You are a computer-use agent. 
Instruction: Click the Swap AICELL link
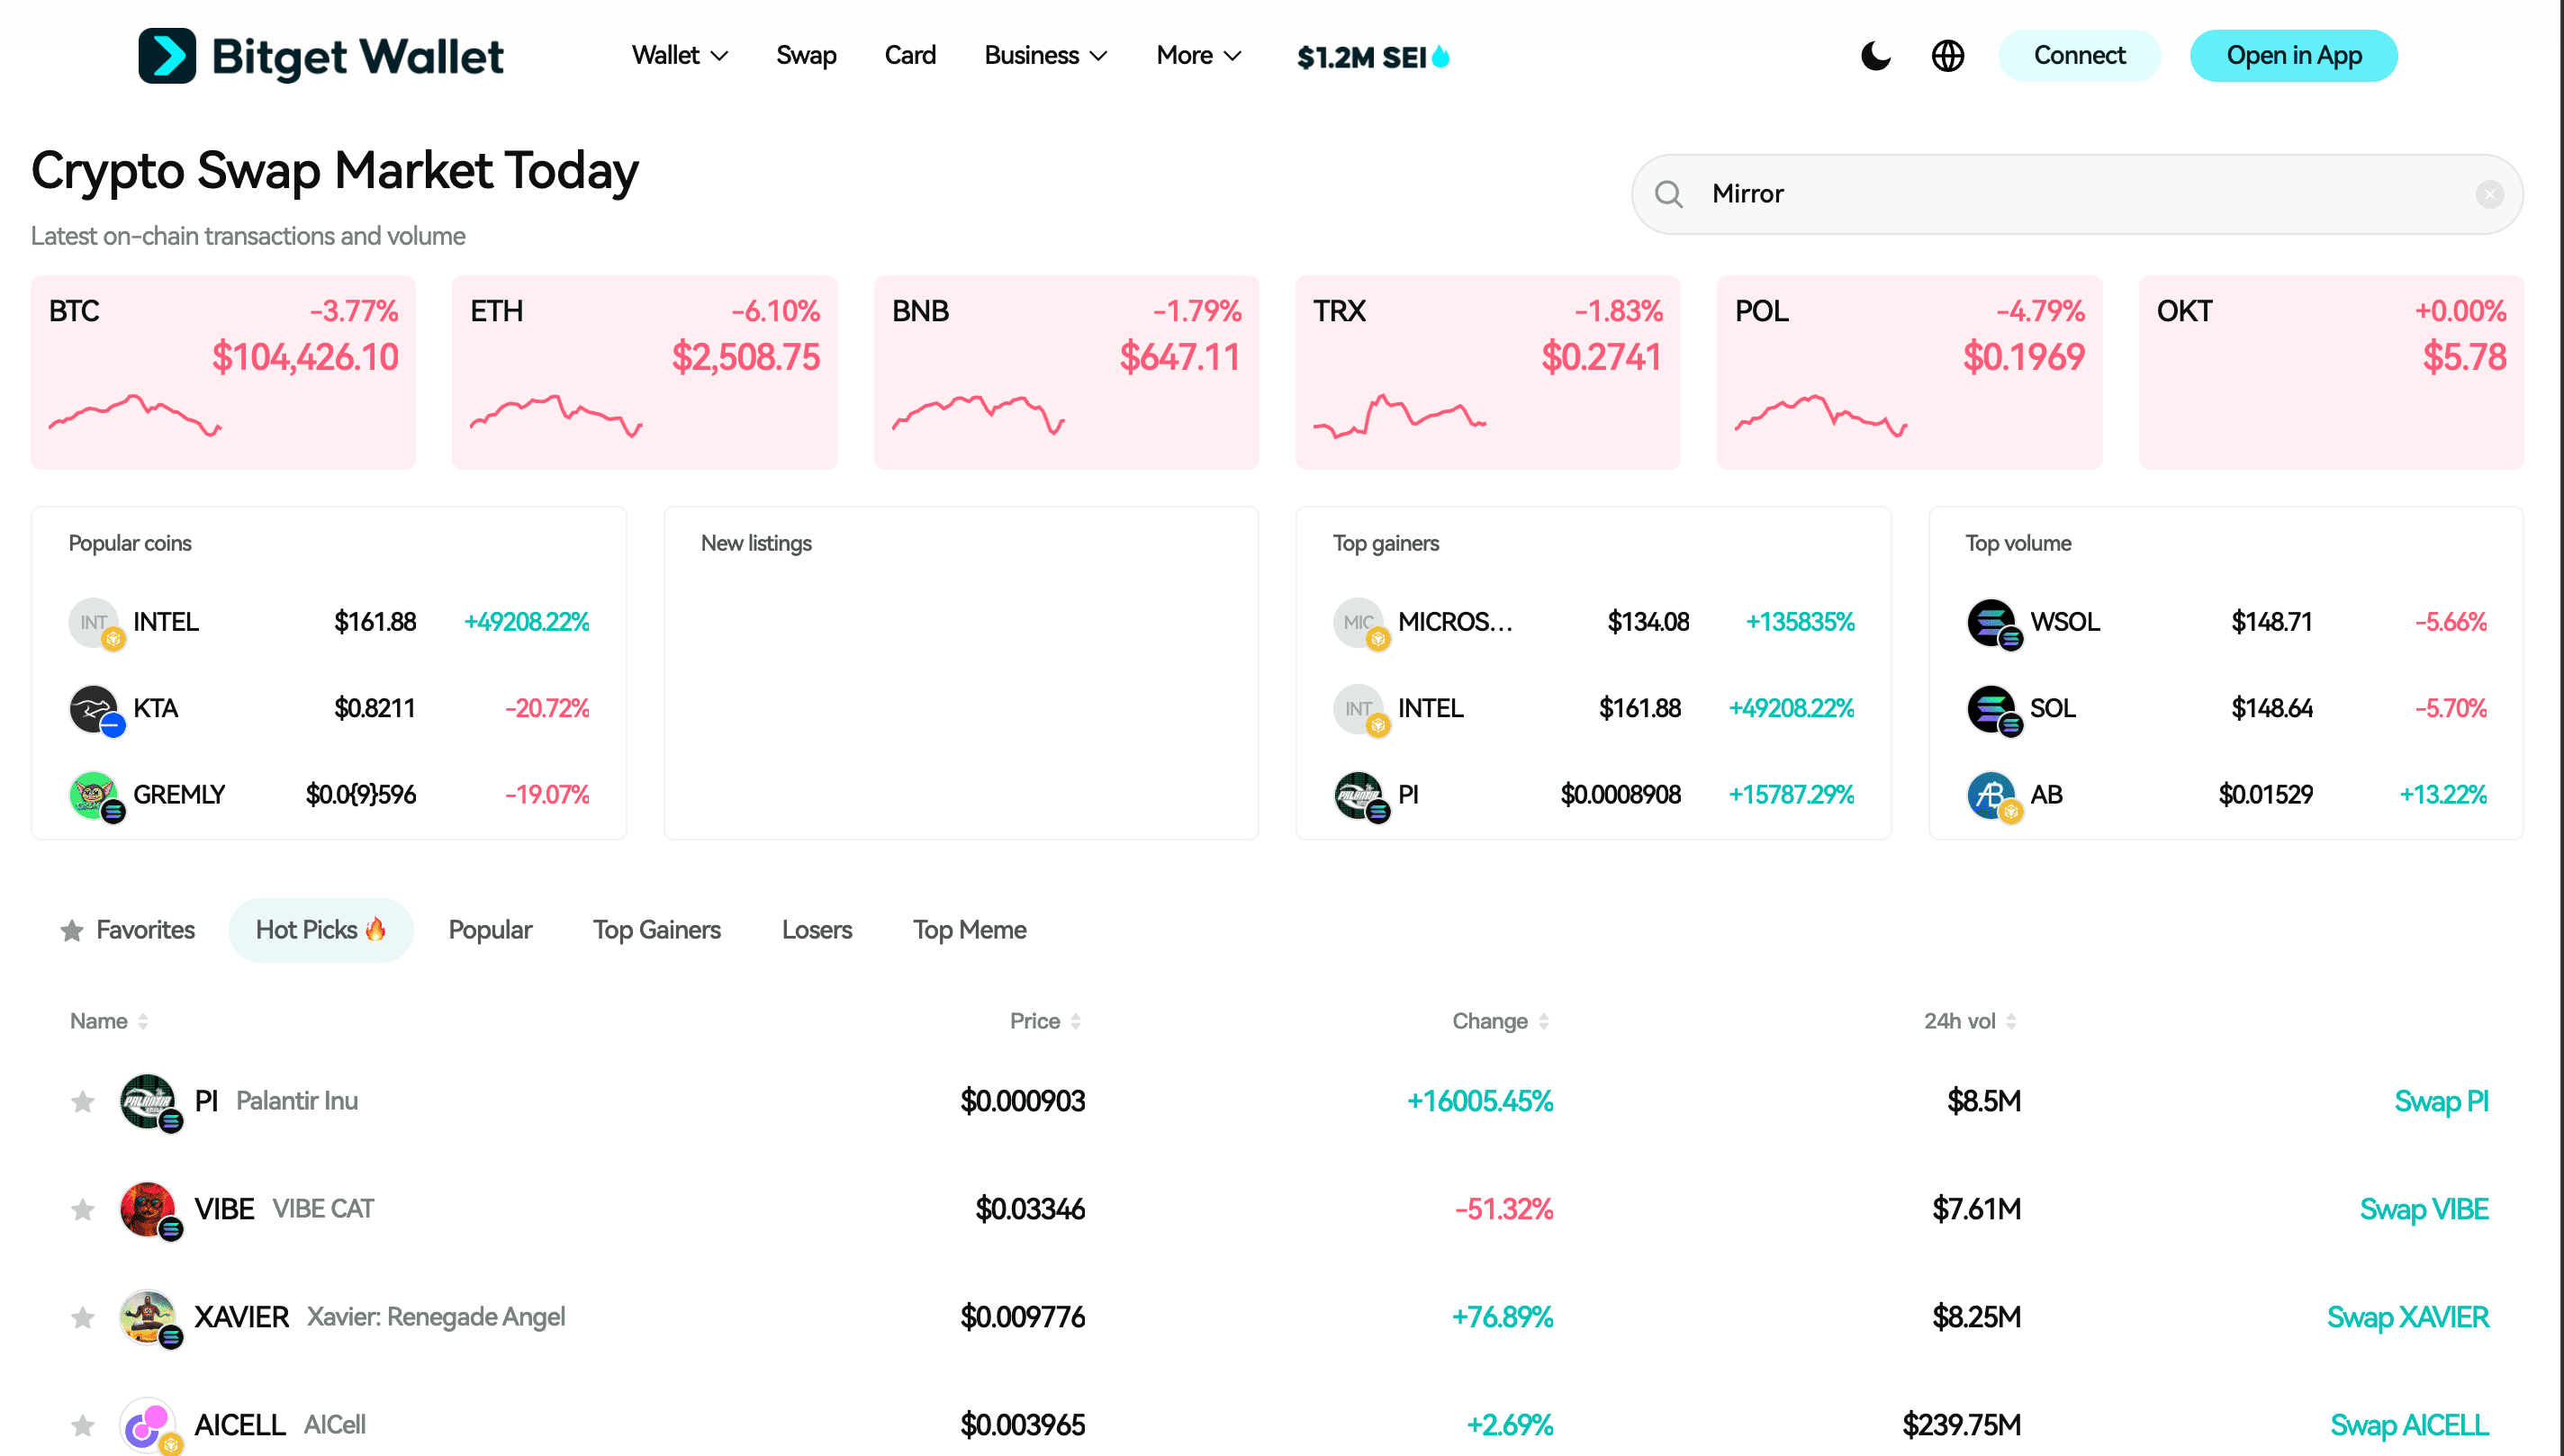(2409, 1425)
